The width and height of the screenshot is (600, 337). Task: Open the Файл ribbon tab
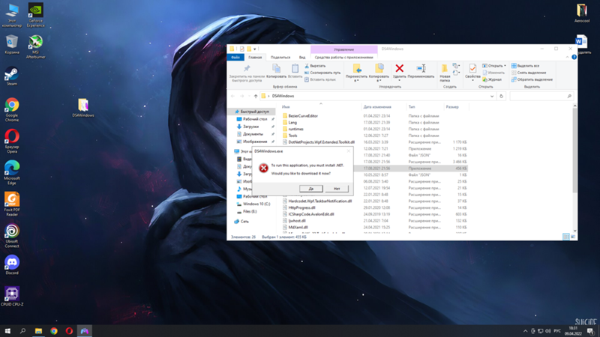pyautogui.click(x=235, y=58)
